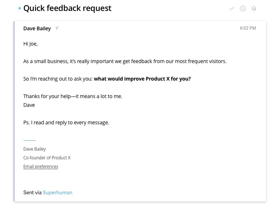Click the "Ps. I read and reply" line
Image resolution: width=279 pixels, height=206 pixels.
tap(66, 123)
